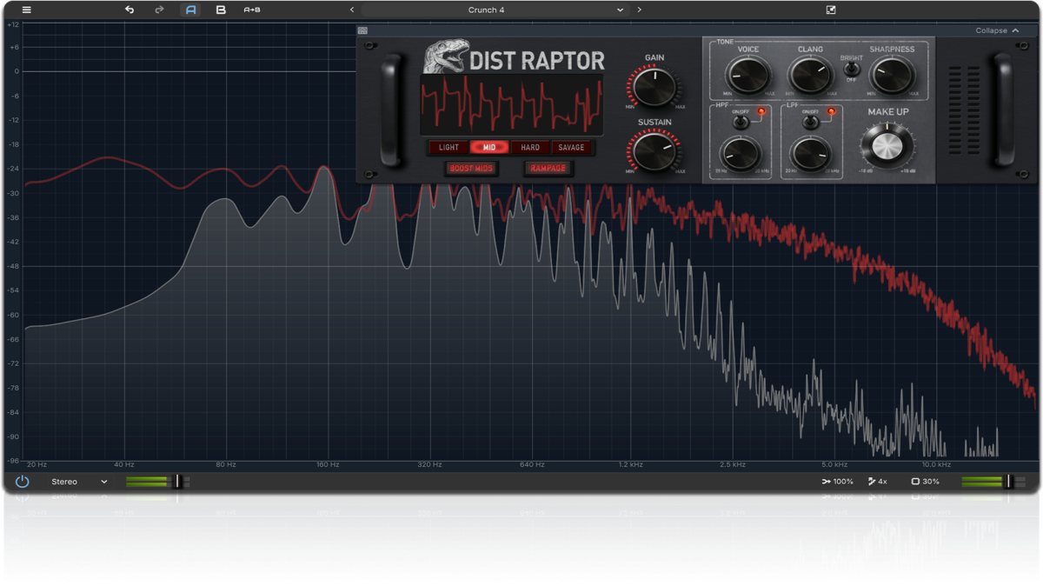The height and width of the screenshot is (586, 1043).
Task: Click the VOICE tone knob
Action: pyautogui.click(x=748, y=76)
